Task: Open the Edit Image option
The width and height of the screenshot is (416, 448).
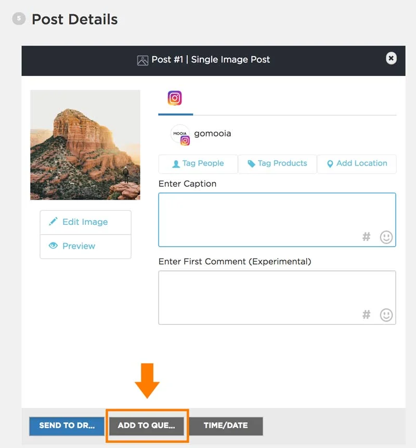Action: coord(85,222)
